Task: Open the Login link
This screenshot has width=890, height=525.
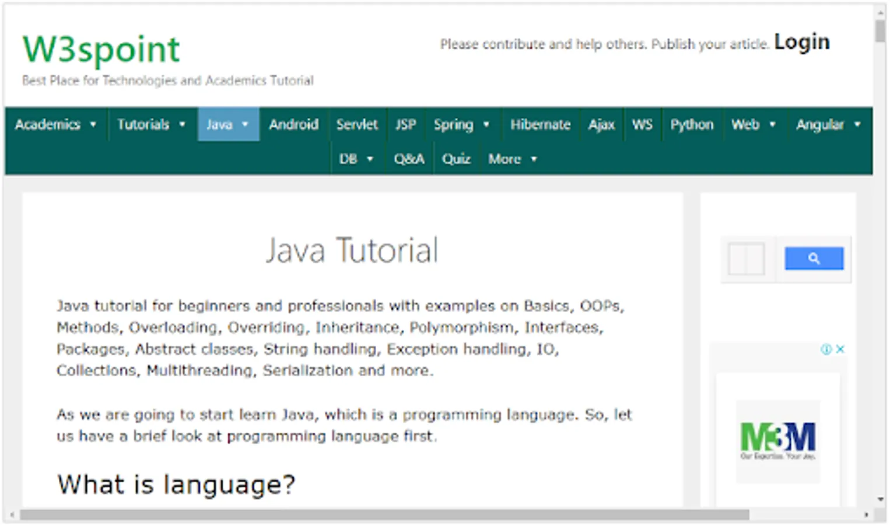Action: tap(802, 42)
